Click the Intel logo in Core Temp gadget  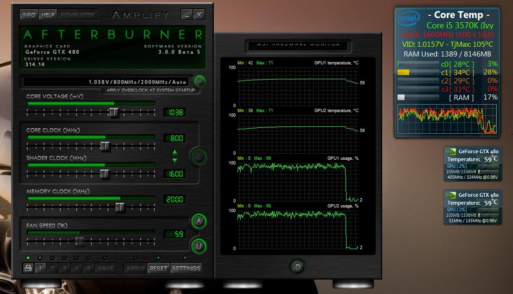pyautogui.click(x=409, y=19)
